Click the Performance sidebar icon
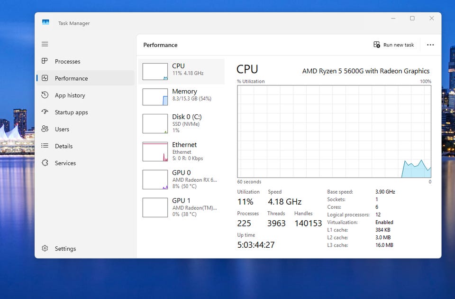 (45, 78)
